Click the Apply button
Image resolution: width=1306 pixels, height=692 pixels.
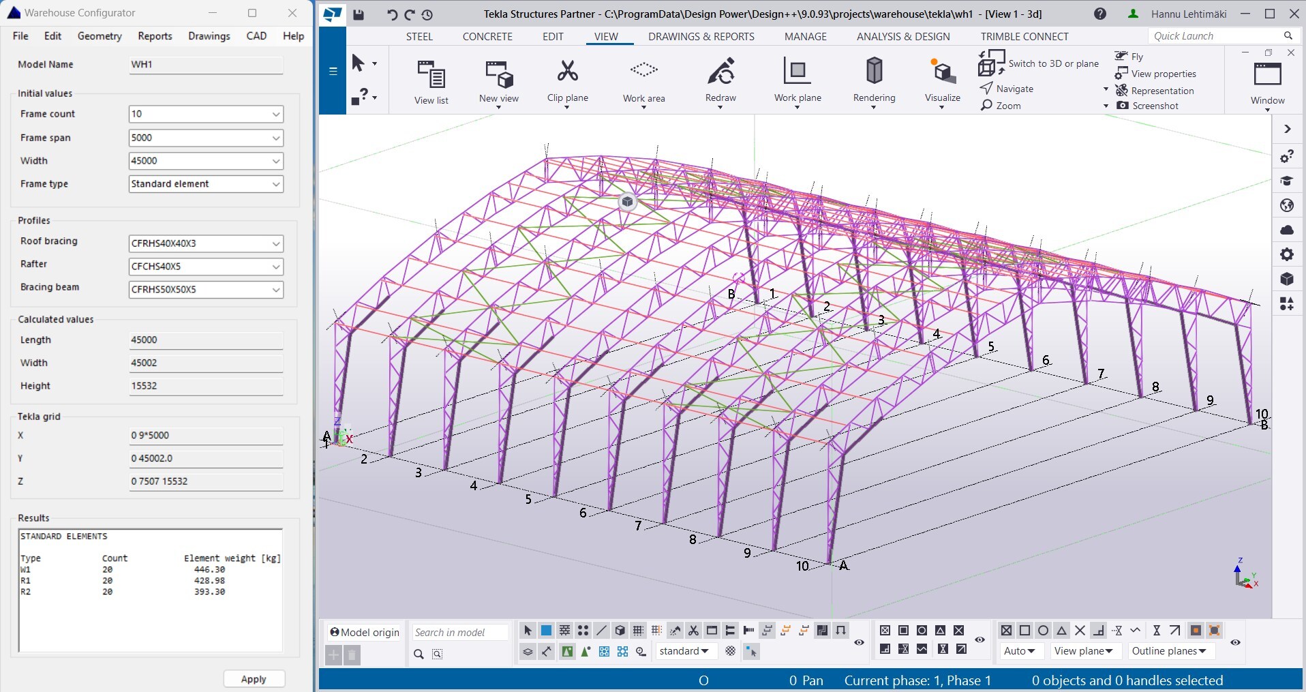coord(254,679)
